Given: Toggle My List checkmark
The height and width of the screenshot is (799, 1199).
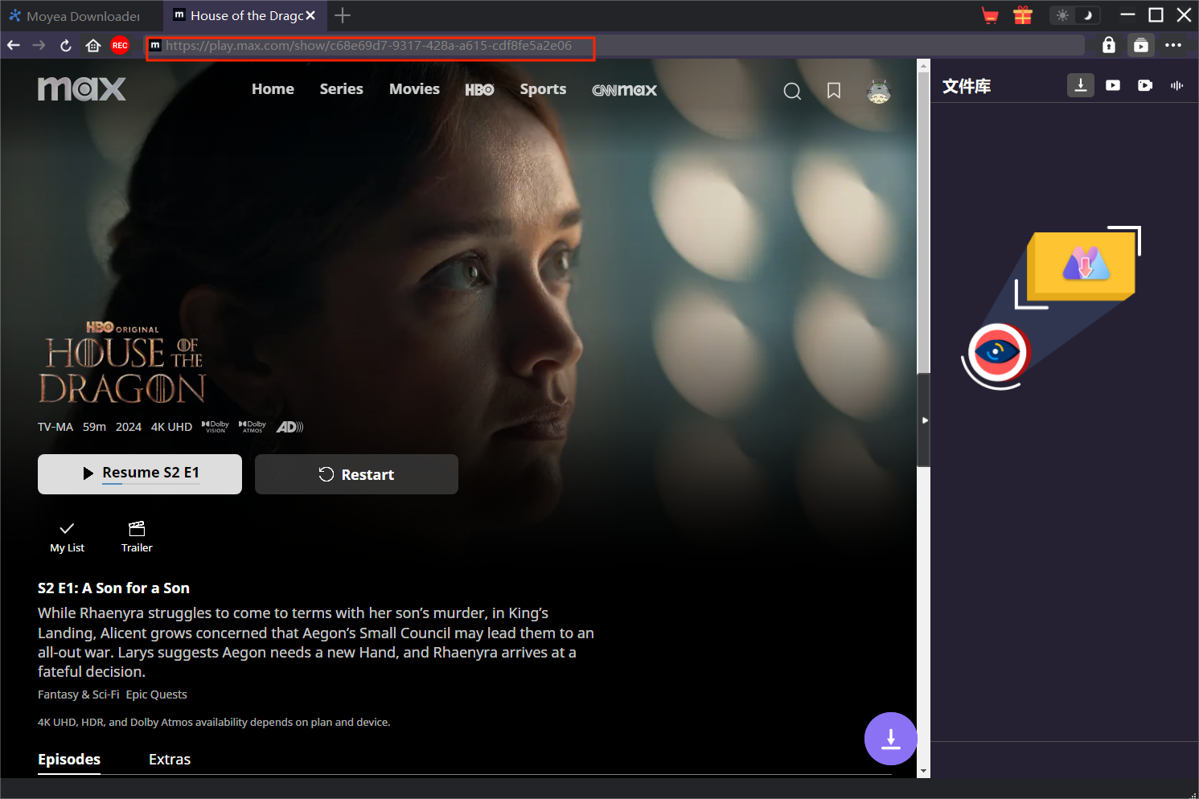Looking at the screenshot, I should 68,537.
